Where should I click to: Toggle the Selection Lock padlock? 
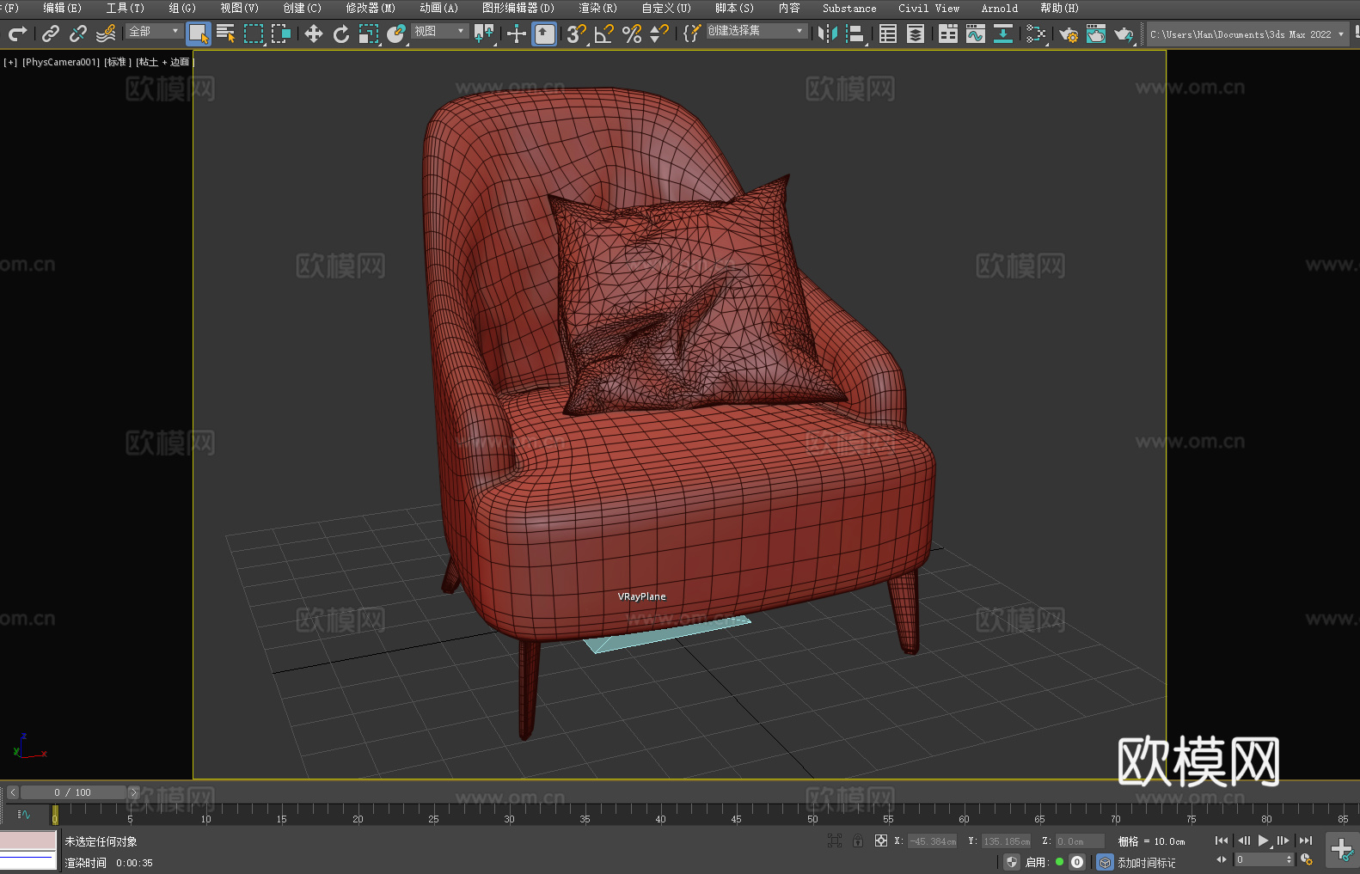pos(858,840)
